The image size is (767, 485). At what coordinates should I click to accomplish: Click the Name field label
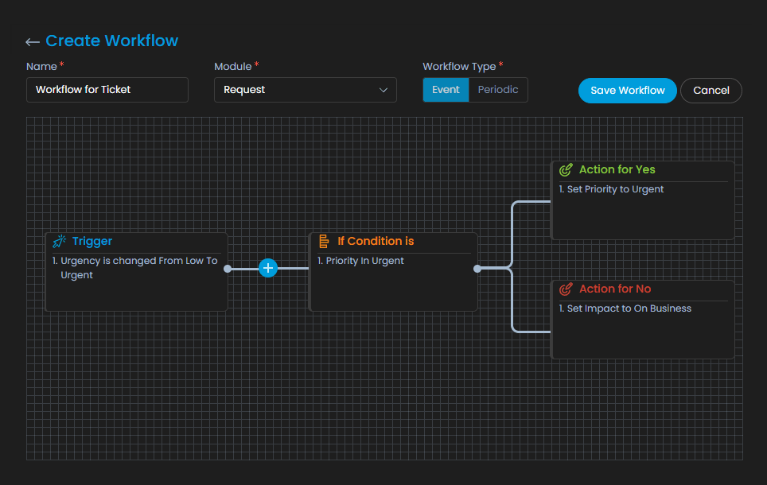point(41,67)
